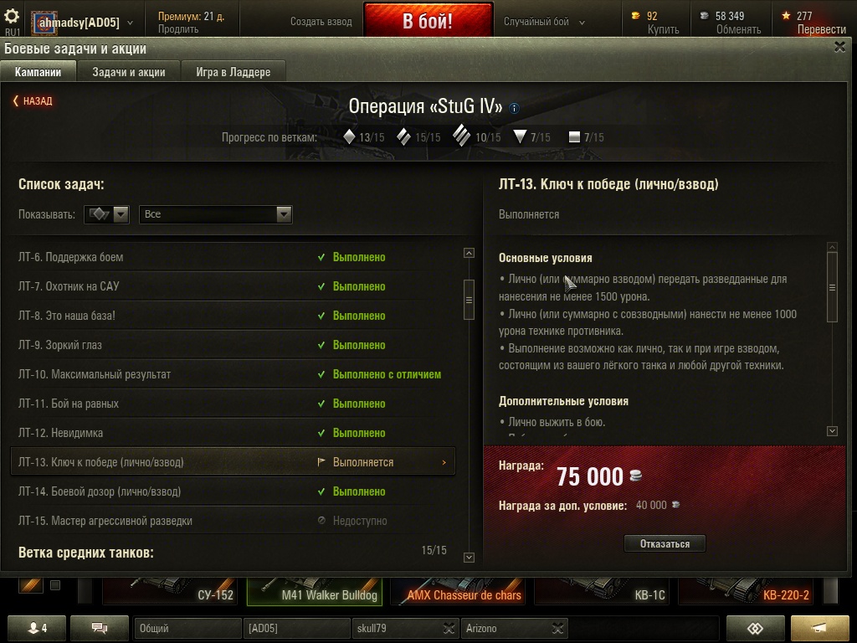Click the info icon beside Операция StuG IV
Screen dimensions: 857x643
(514, 108)
